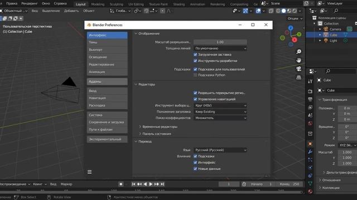Viewport: 357px width, 200px height.
Task: Open the Справка menu
Action: 60,4
